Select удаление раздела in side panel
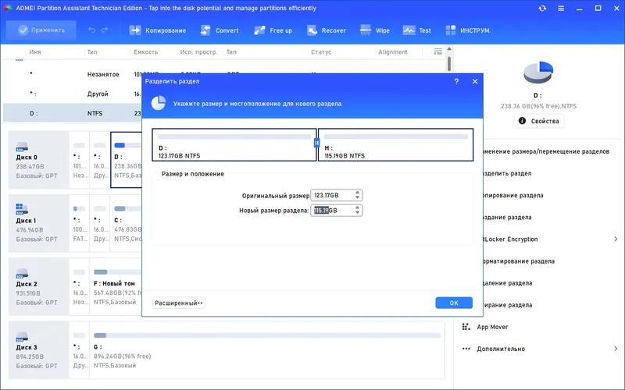The height and width of the screenshot is (390, 625). [x=508, y=283]
